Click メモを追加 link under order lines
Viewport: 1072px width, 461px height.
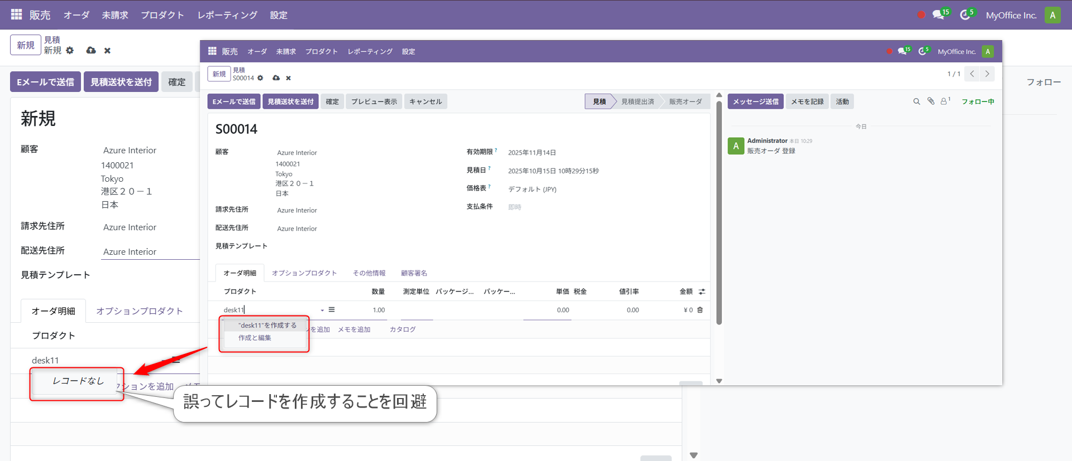[354, 329]
